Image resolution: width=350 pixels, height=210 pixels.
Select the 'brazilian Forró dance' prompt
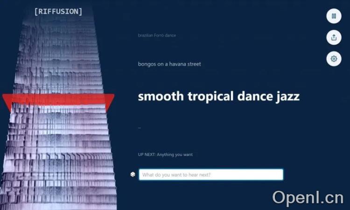click(x=157, y=35)
